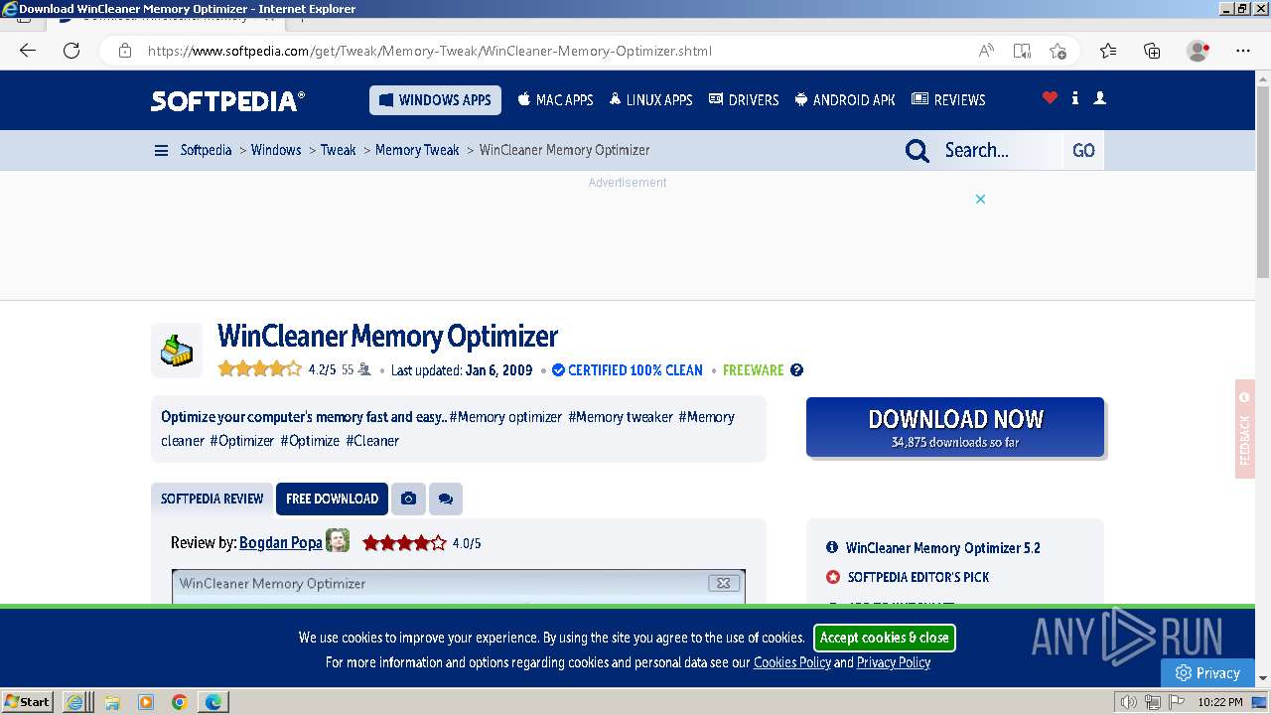Image resolution: width=1271 pixels, height=715 pixels.
Task: Open reviewer Bogdan Popa's profile
Action: [281, 543]
